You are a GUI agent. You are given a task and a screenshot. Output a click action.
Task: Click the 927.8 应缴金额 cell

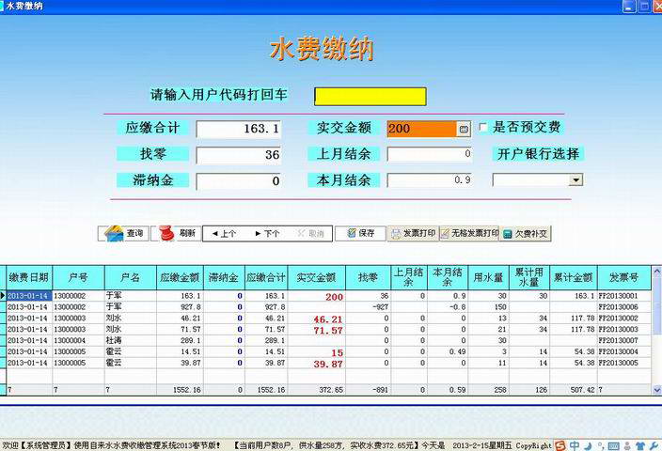click(x=180, y=307)
